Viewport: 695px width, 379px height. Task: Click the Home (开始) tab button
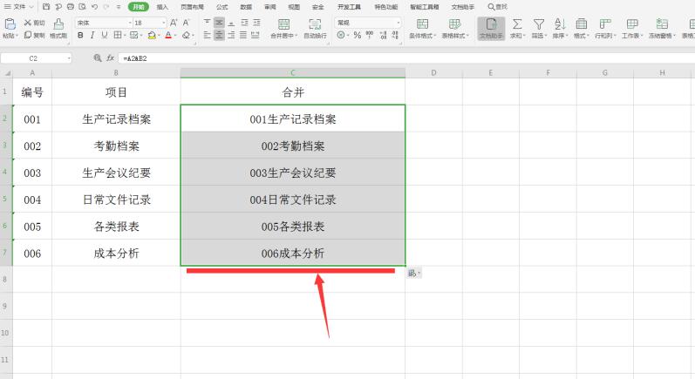pyautogui.click(x=139, y=7)
